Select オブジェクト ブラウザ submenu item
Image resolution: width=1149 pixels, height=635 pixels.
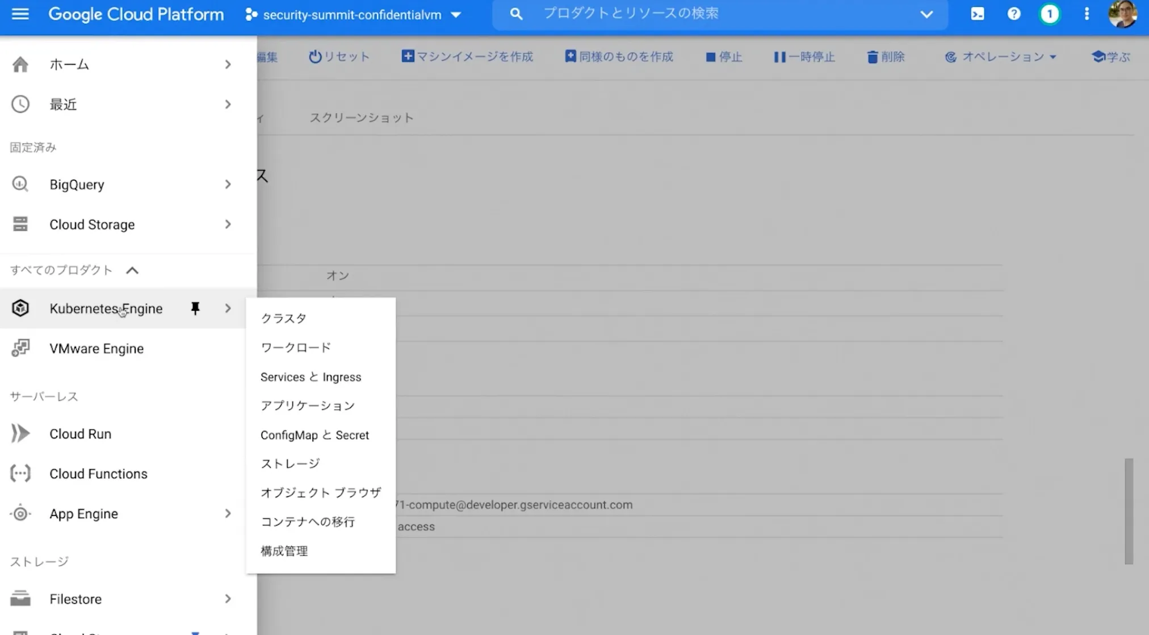point(321,493)
